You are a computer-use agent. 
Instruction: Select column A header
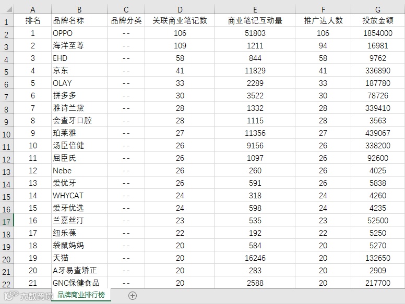coord(32,9)
